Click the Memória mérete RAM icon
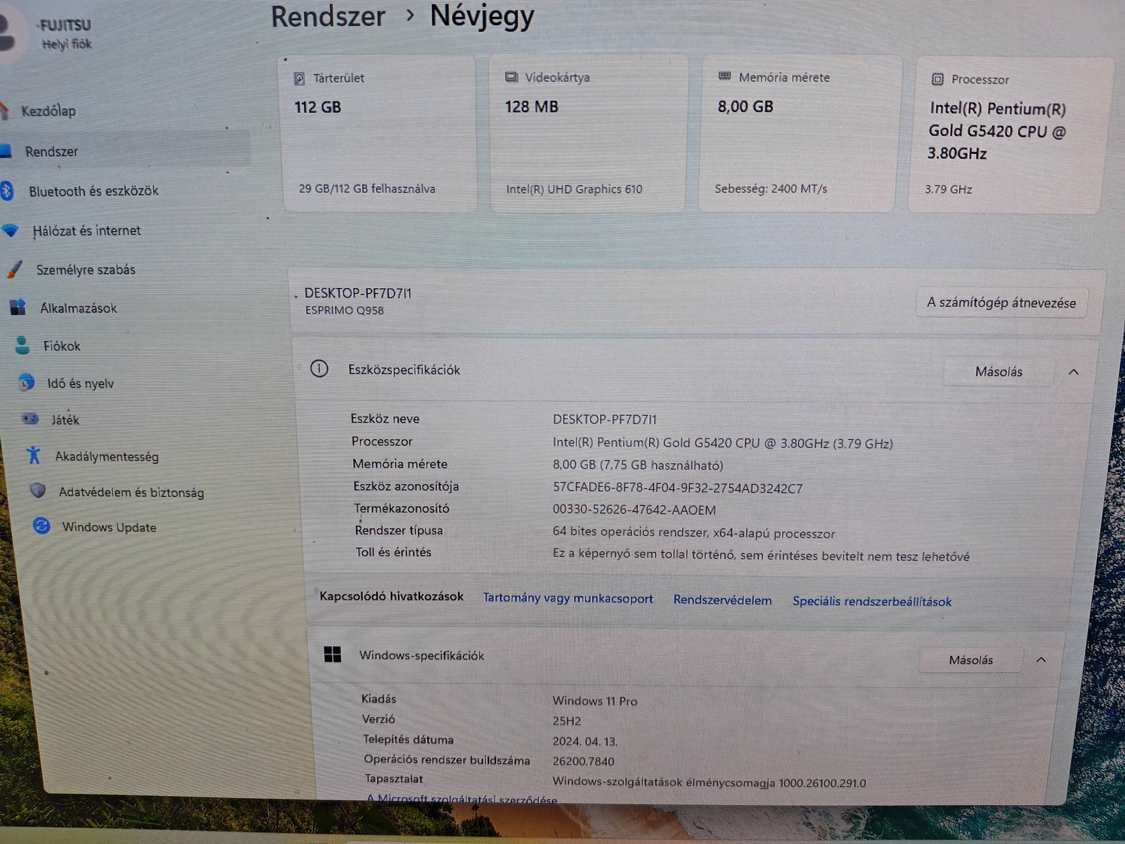 pyautogui.click(x=725, y=77)
